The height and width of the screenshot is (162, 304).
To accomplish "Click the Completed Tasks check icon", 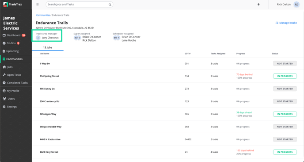I will [x=4, y=83].
